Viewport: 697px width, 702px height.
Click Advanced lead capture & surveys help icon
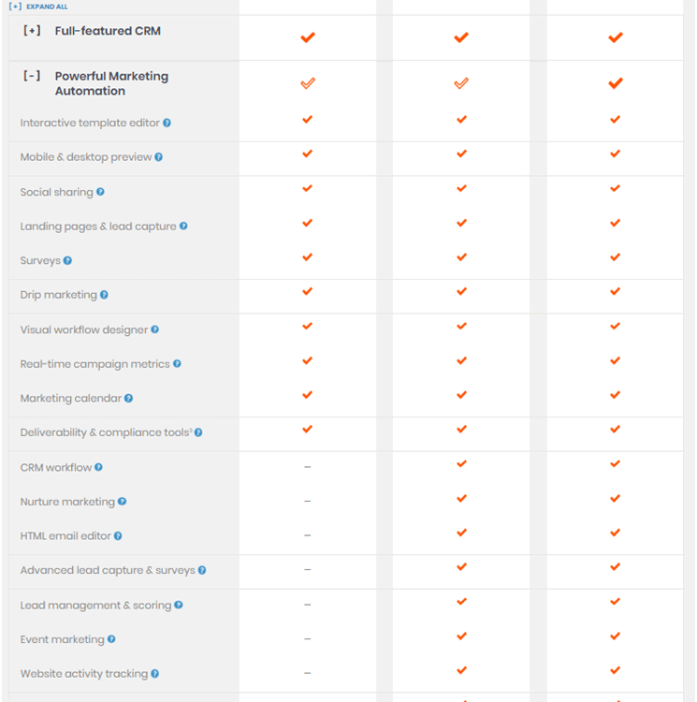(202, 570)
